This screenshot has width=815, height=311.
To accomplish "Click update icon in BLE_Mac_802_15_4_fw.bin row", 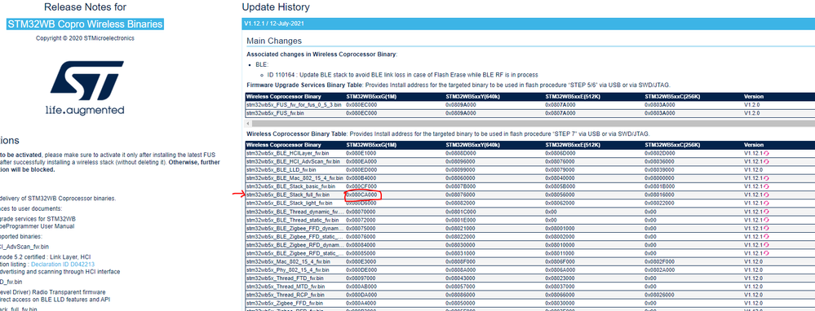I will [765, 177].
